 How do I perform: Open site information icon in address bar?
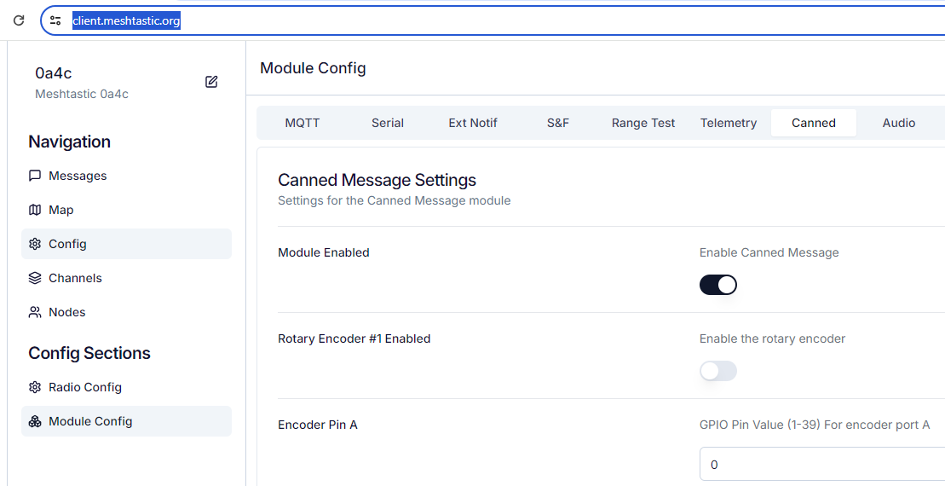click(55, 20)
